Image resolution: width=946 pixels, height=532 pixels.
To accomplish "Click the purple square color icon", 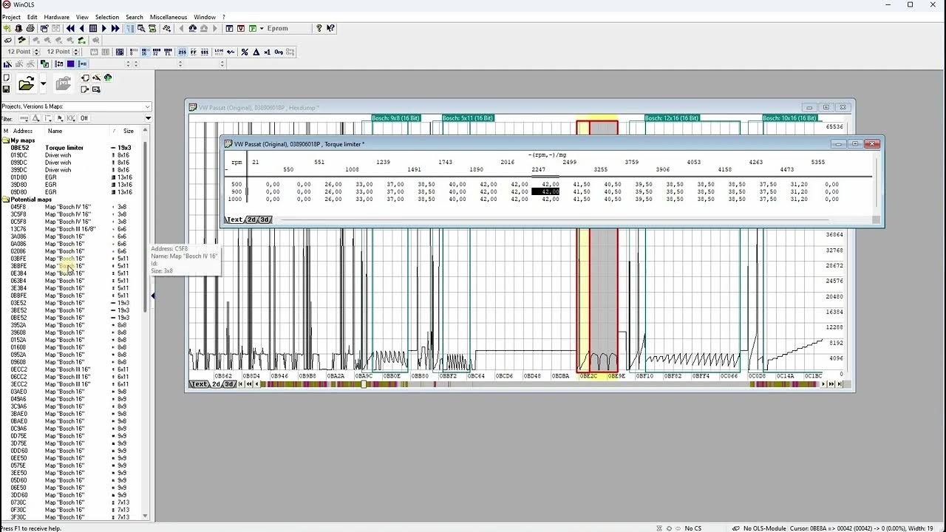I will coord(70,64).
